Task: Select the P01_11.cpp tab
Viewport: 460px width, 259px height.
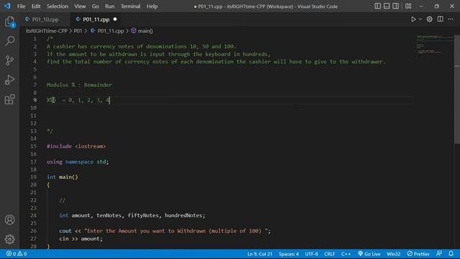Action: click(96, 19)
